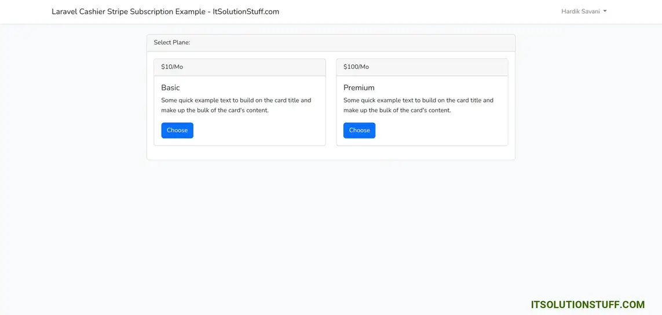Choose the Premium plan
The height and width of the screenshot is (315, 662).
point(359,130)
